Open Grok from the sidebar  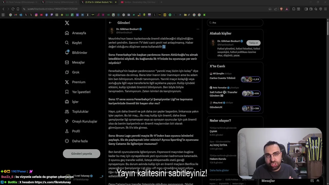(x=72, y=72)
